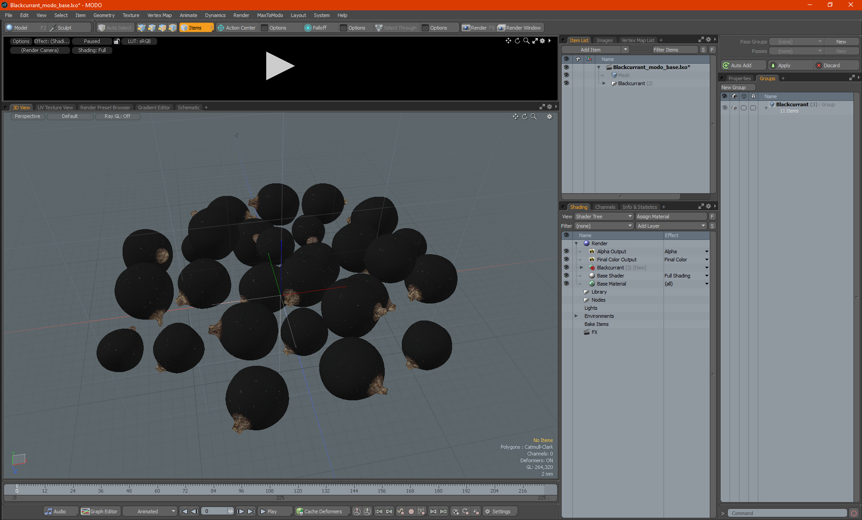The width and height of the screenshot is (862, 520).
Task: Open the 3D viewport settings gear
Action: coord(550,117)
